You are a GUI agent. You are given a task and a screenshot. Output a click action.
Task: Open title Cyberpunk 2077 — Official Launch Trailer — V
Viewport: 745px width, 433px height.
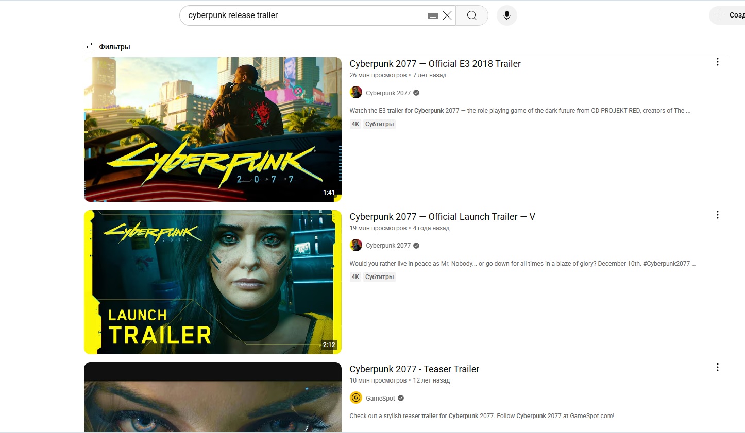click(442, 217)
